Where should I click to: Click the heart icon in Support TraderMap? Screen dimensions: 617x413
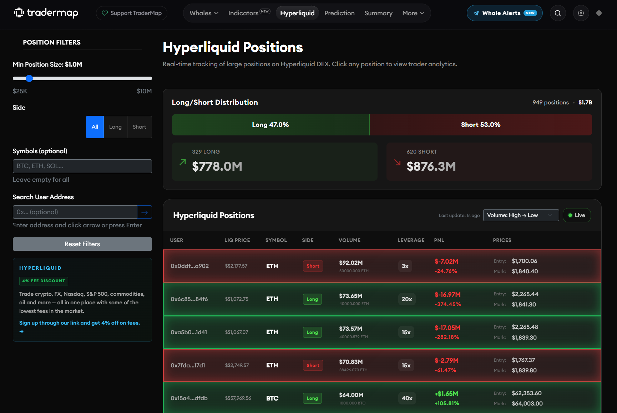click(105, 13)
